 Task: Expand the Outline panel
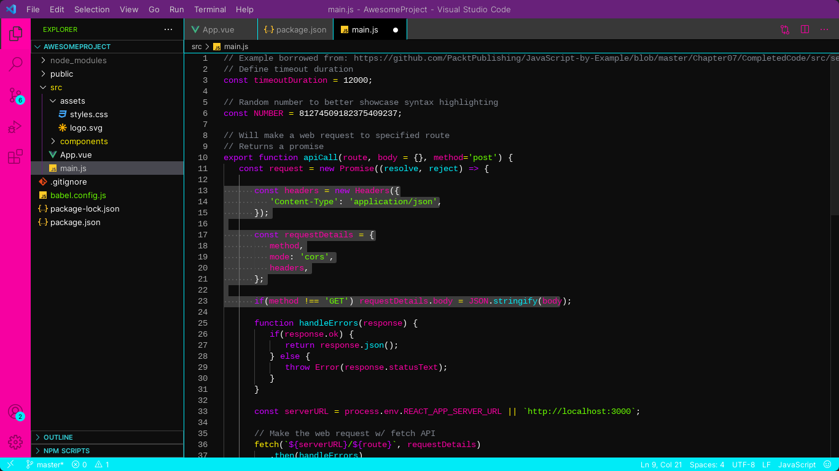107,437
